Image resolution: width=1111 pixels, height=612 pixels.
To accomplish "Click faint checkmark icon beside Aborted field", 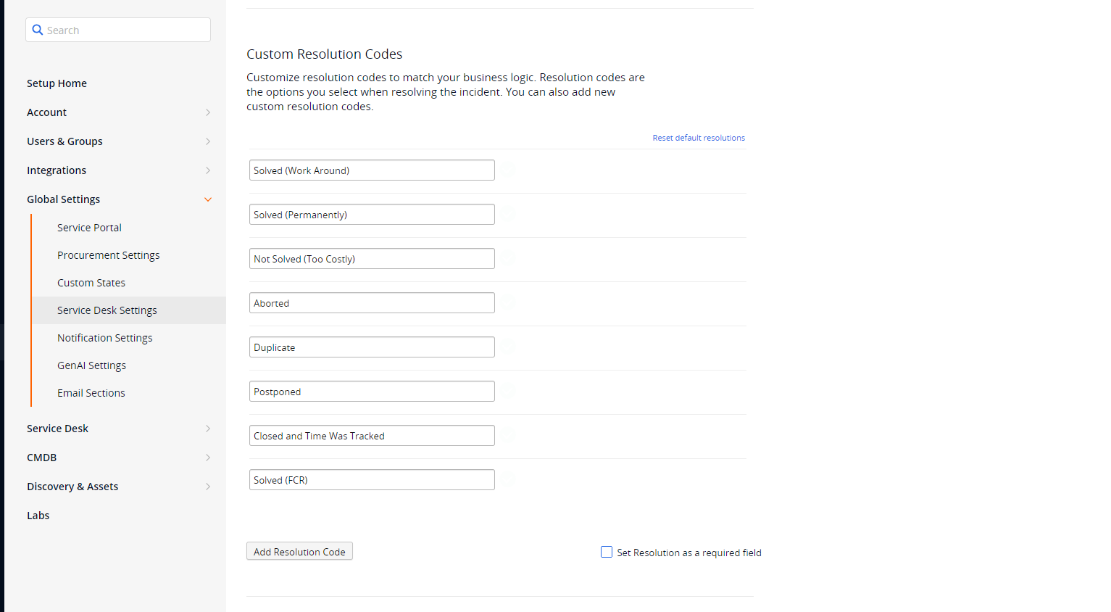I will tap(509, 302).
